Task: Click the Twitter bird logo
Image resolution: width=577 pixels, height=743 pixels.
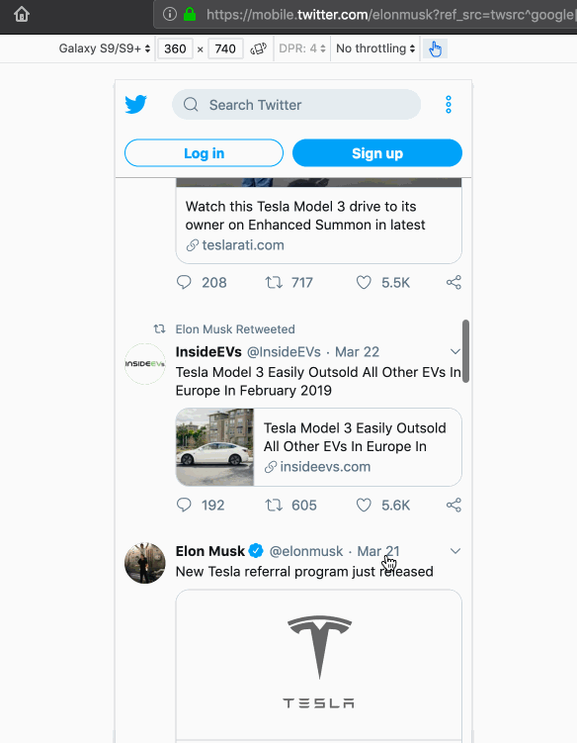Action: (x=135, y=104)
